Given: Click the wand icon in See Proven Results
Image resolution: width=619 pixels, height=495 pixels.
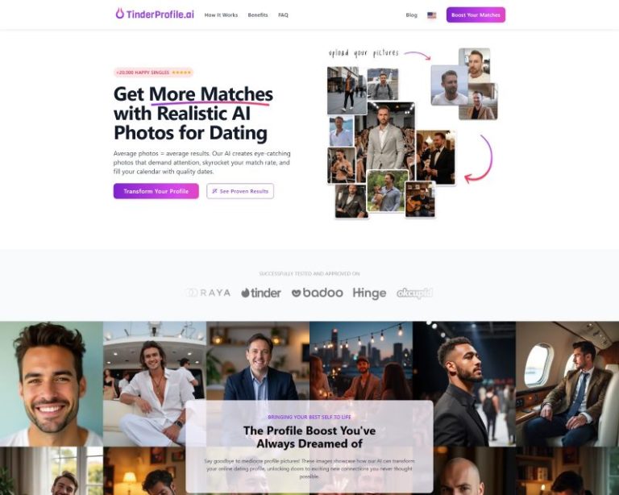Looking at the screenshot, I should point(214,191).
